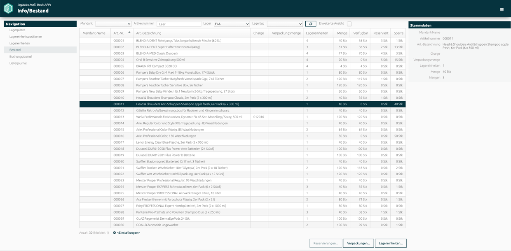Select row BLEND-A-MED Classic Duopack
The height and width of the screenshot is (251, 511).
242,53
